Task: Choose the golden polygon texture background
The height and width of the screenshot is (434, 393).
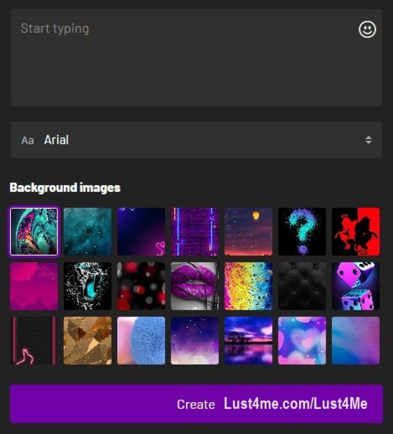Action: [88, 341]
